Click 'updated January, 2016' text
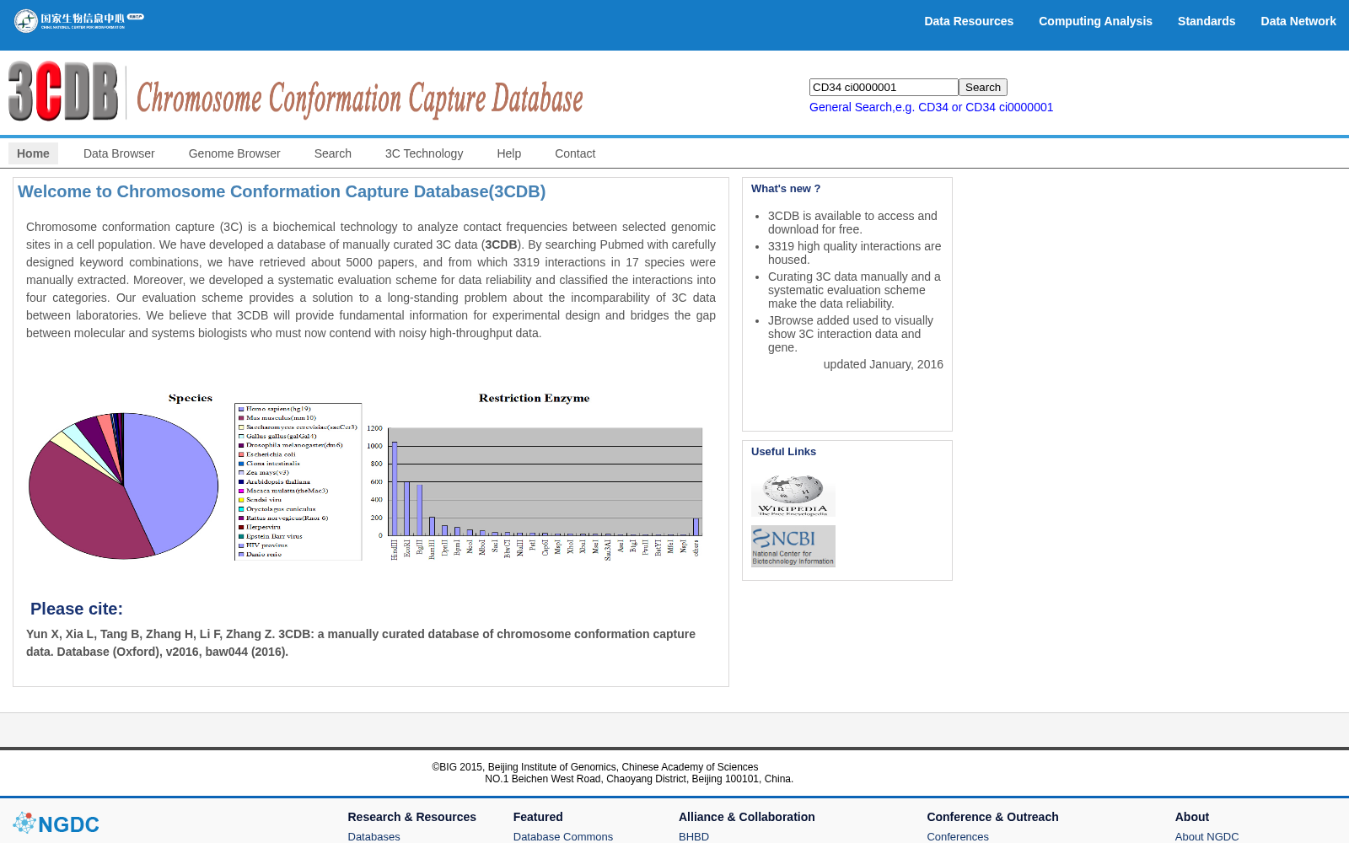1349x843 pixels. point(884,364)
